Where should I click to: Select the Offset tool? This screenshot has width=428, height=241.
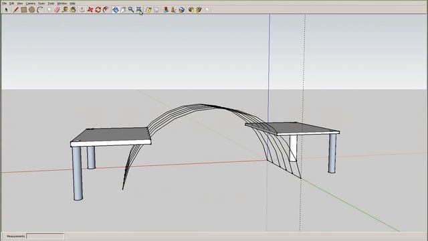coord(106,10)
